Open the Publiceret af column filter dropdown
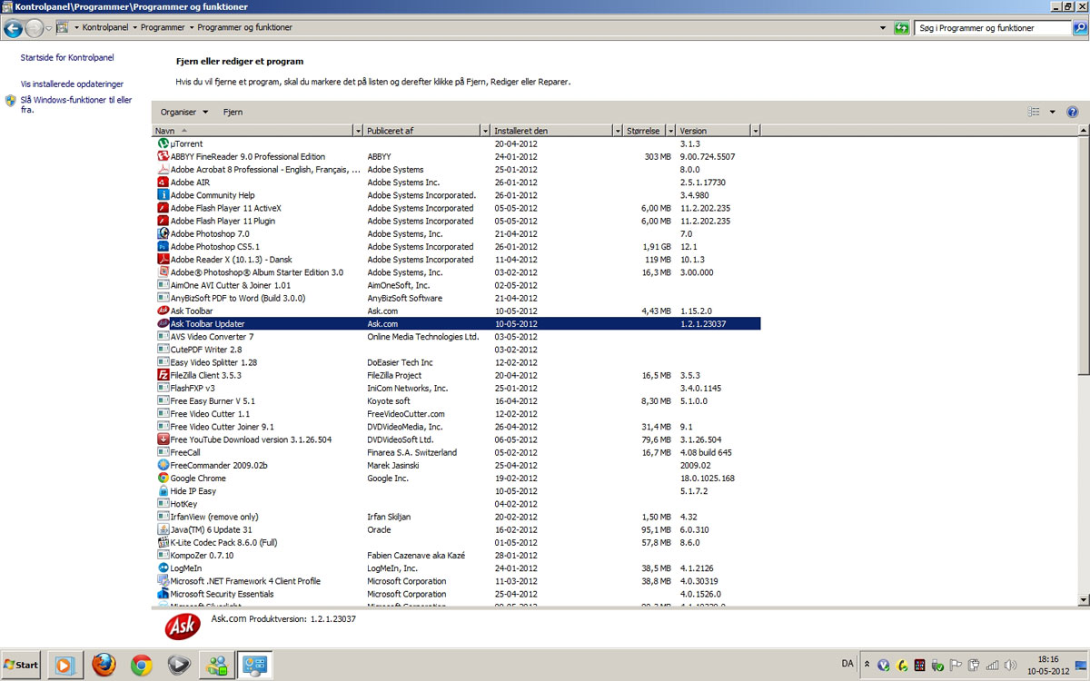Viewport: 1090px width, 681px height. click(485, 131)
